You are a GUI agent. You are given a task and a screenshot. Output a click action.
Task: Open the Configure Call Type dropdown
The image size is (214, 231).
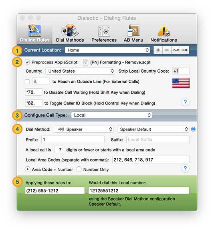point(111,115)
